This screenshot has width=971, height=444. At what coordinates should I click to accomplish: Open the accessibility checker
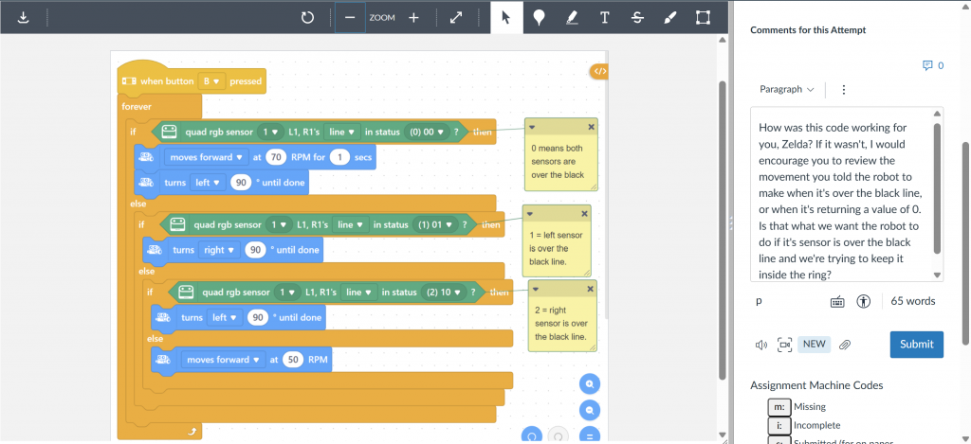(x=864, y=302)
